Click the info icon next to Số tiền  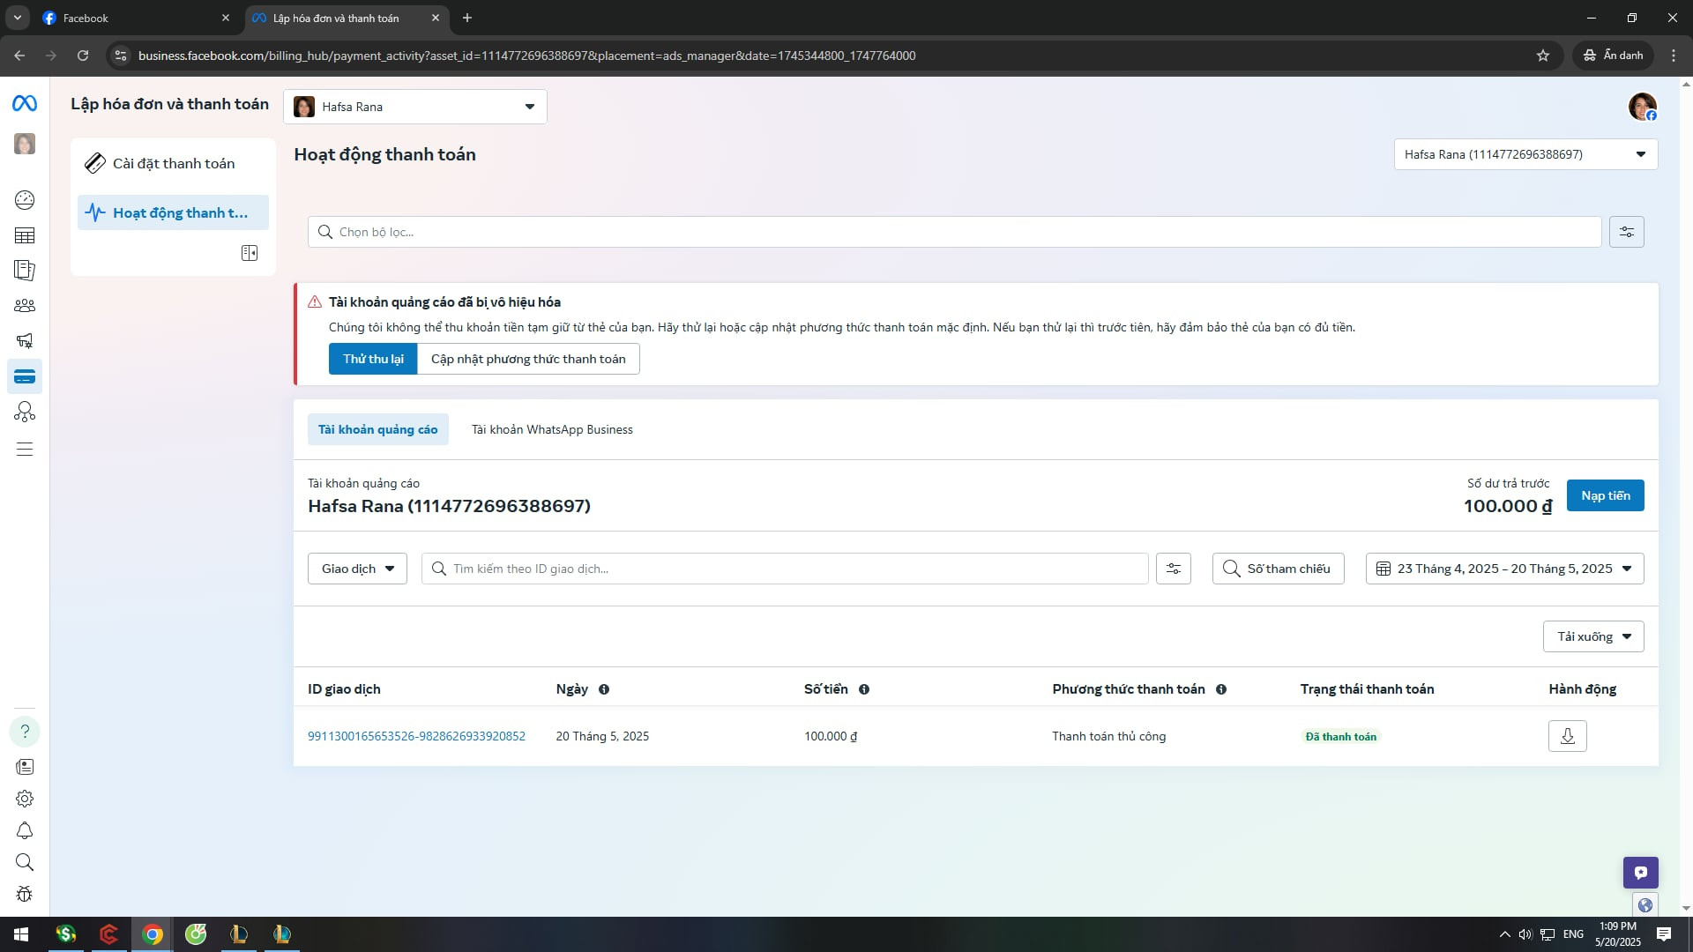tap(864, 689)
